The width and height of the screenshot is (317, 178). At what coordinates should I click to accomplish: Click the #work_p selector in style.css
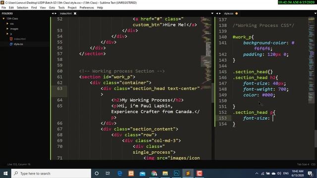click(242, 37)
